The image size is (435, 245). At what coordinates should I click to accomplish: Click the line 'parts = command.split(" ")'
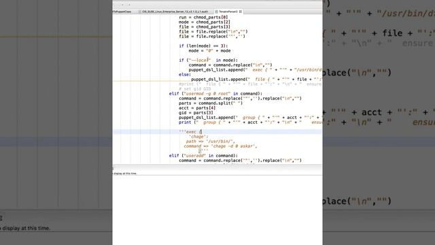[x=211, y=103]
